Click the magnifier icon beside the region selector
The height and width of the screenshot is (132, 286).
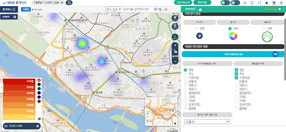(69, 3)
